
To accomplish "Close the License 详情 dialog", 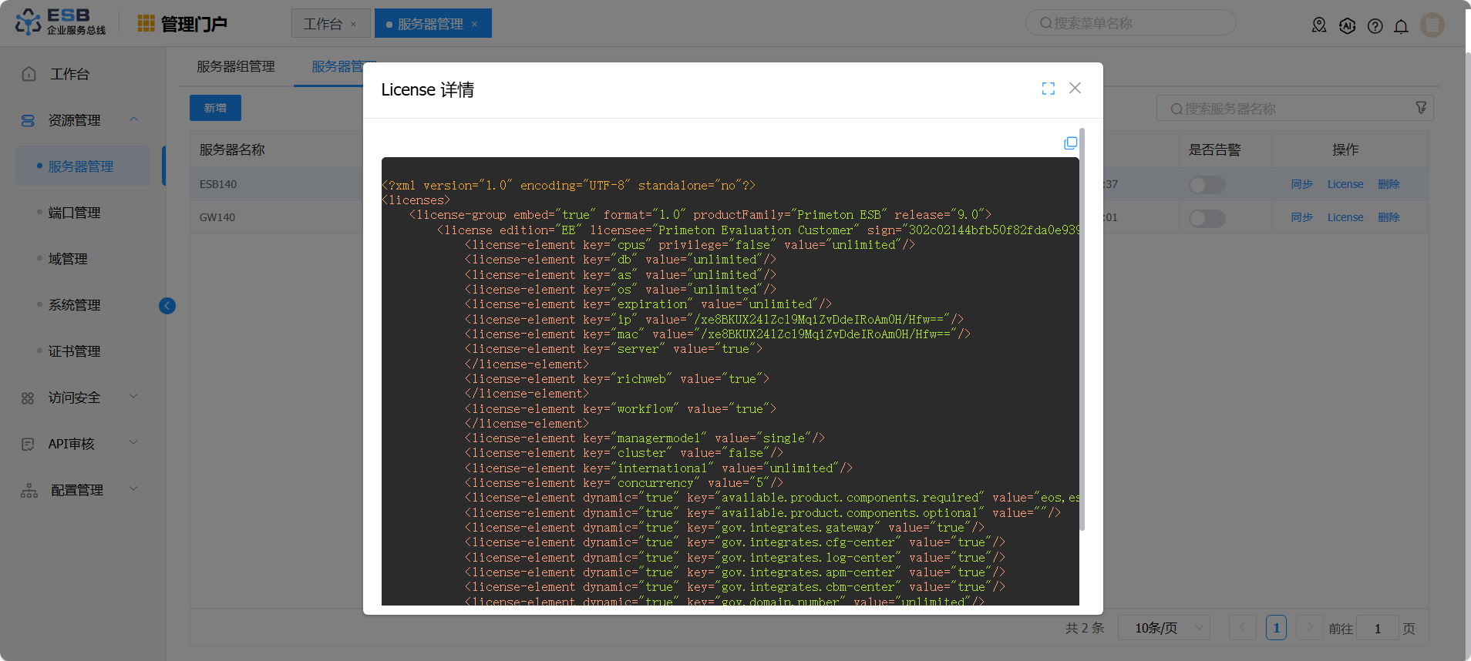I will [1075, 89].
